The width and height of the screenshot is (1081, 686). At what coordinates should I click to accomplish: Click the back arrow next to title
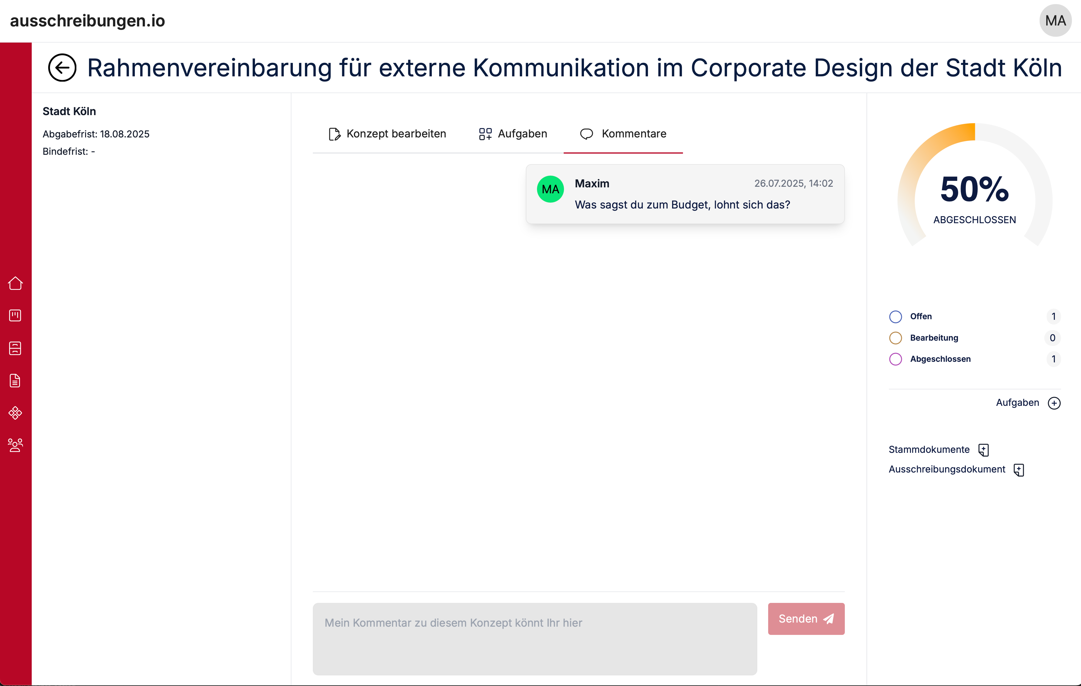click(62, 68)
